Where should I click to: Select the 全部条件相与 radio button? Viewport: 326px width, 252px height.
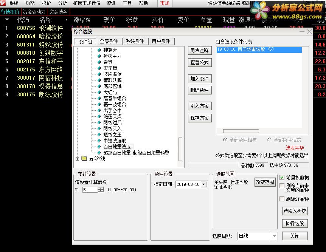[x=225, y=140]
